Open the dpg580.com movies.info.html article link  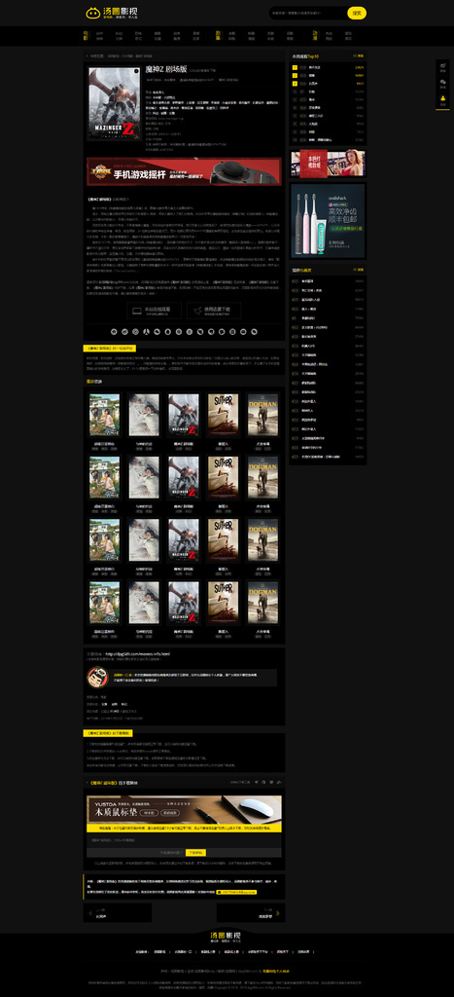click(x=137, y=653)
